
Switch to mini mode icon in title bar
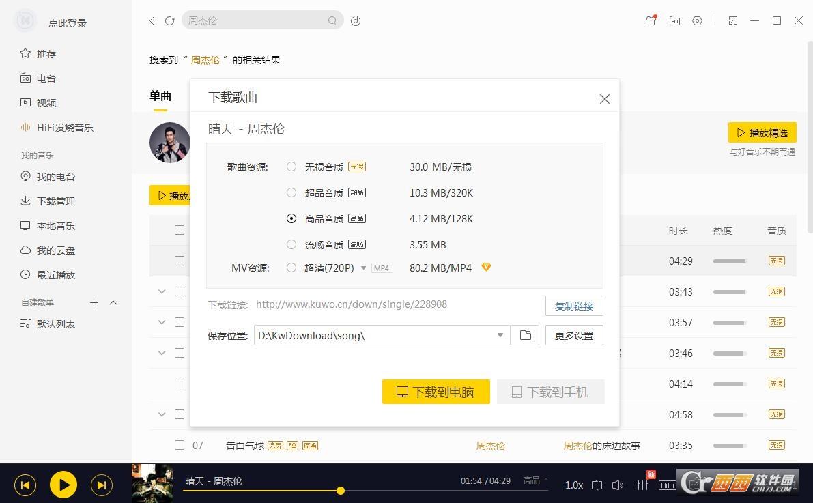[732, 20]
